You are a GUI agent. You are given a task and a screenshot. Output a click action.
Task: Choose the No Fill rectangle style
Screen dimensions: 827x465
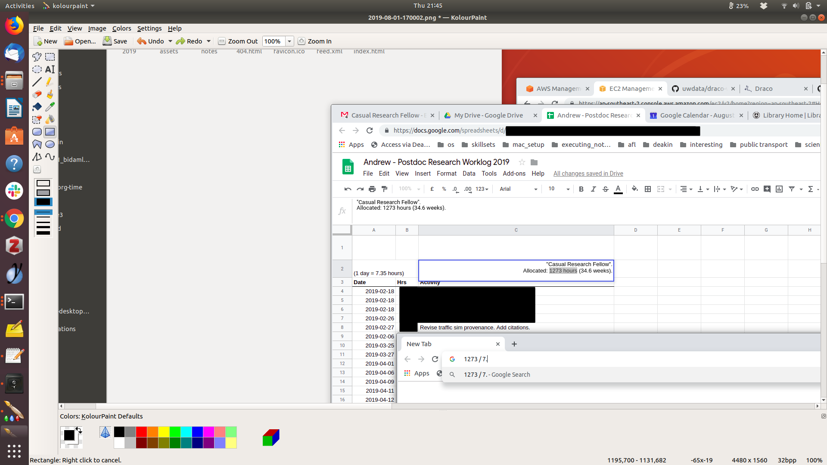tap(43, 183)
